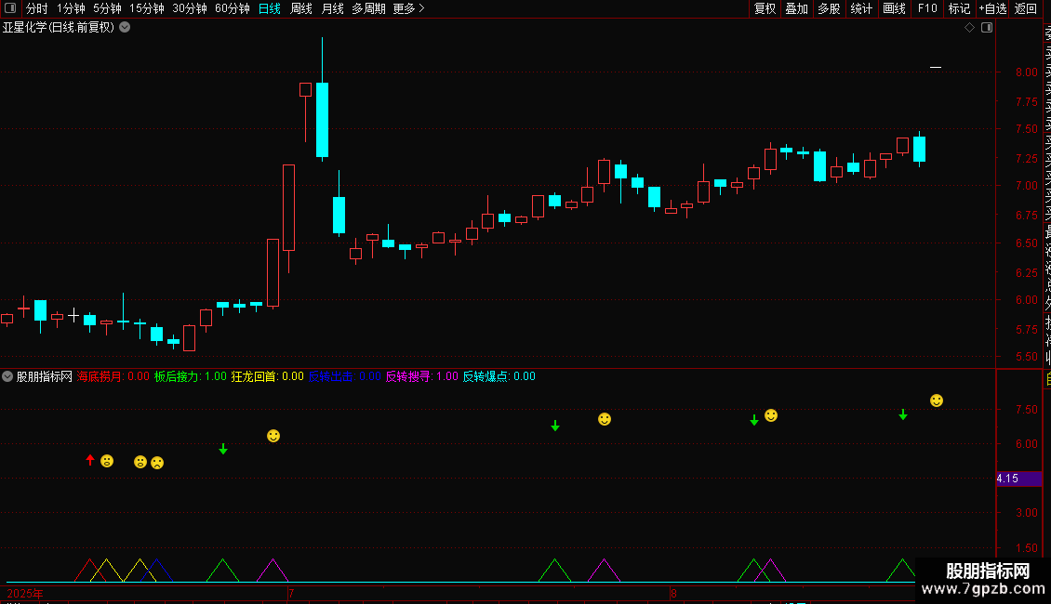Viewport: 1051px width, 604px height.
Task: Toggle the side panel icon in the chart corner
Action: point(987,28)
